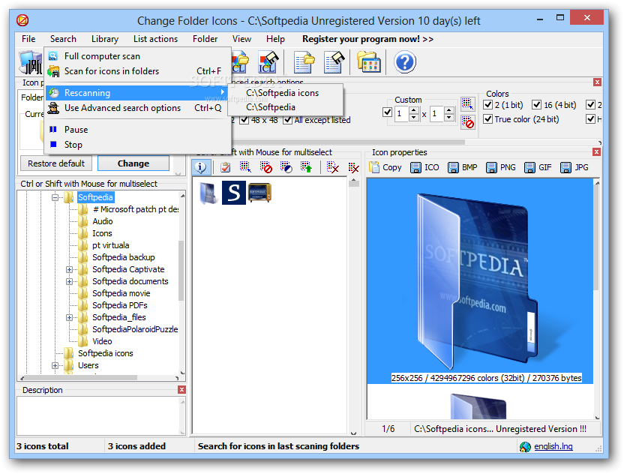Image resolution: width=624 pixels, height=474 pixels.
Task: Uncheck 2 (1 bit) colors
Action: [488, 105]
